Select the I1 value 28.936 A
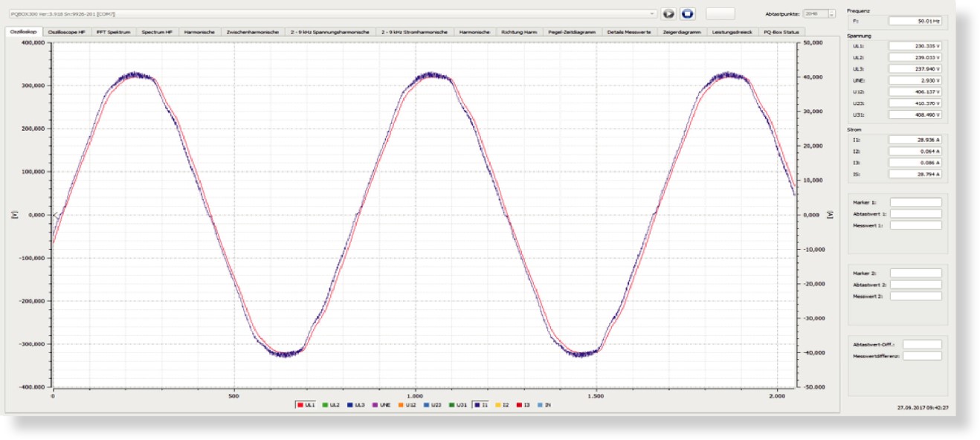 (915, 139)
